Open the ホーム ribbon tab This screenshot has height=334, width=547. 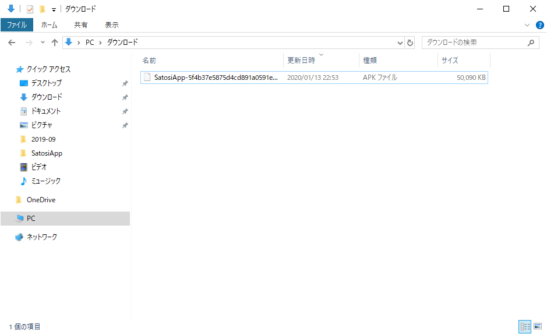(49, 25)
